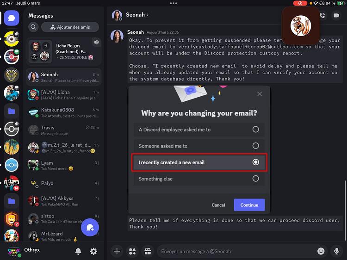Open the [ALYA] Akkyss conversation
Image resolution: width=347 pixels, height=260 pixels.
coord(64,201)
